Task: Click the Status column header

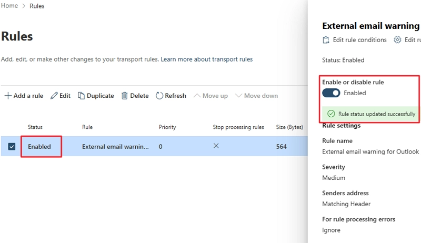Action: click(x=35, y=127)
